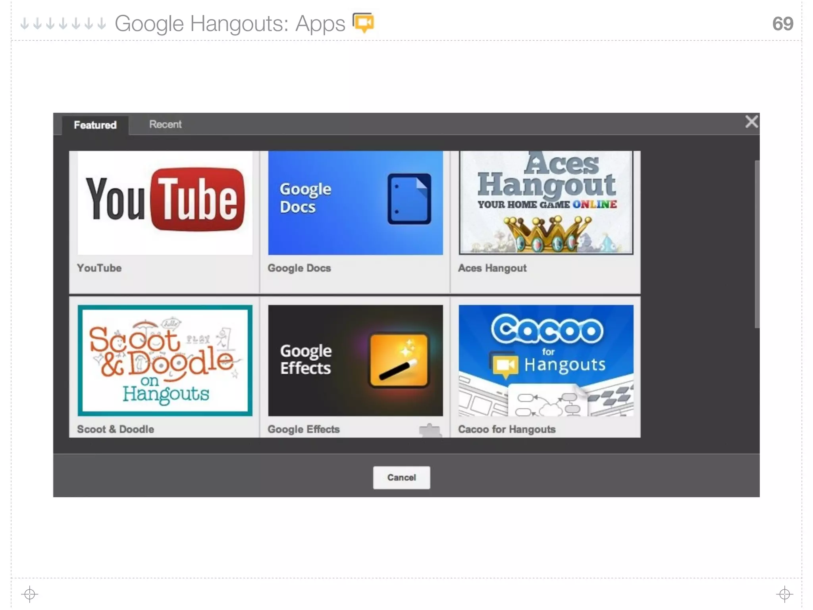Image resolution: width=813 pixels, height=610 pixels.
Task: Open the YouTube app thumbnail
Action: 165,203
